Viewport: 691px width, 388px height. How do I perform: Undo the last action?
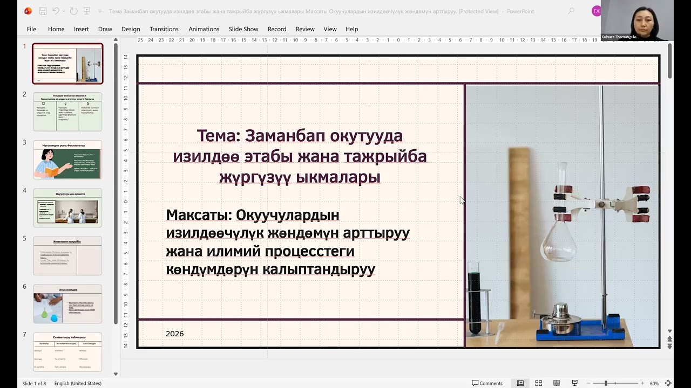[56, 11]
